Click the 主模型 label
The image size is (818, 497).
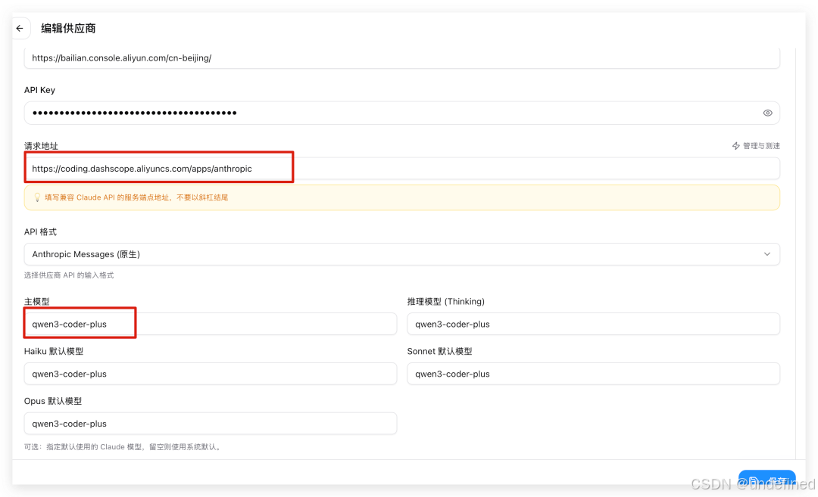click(x=36, y=302)
